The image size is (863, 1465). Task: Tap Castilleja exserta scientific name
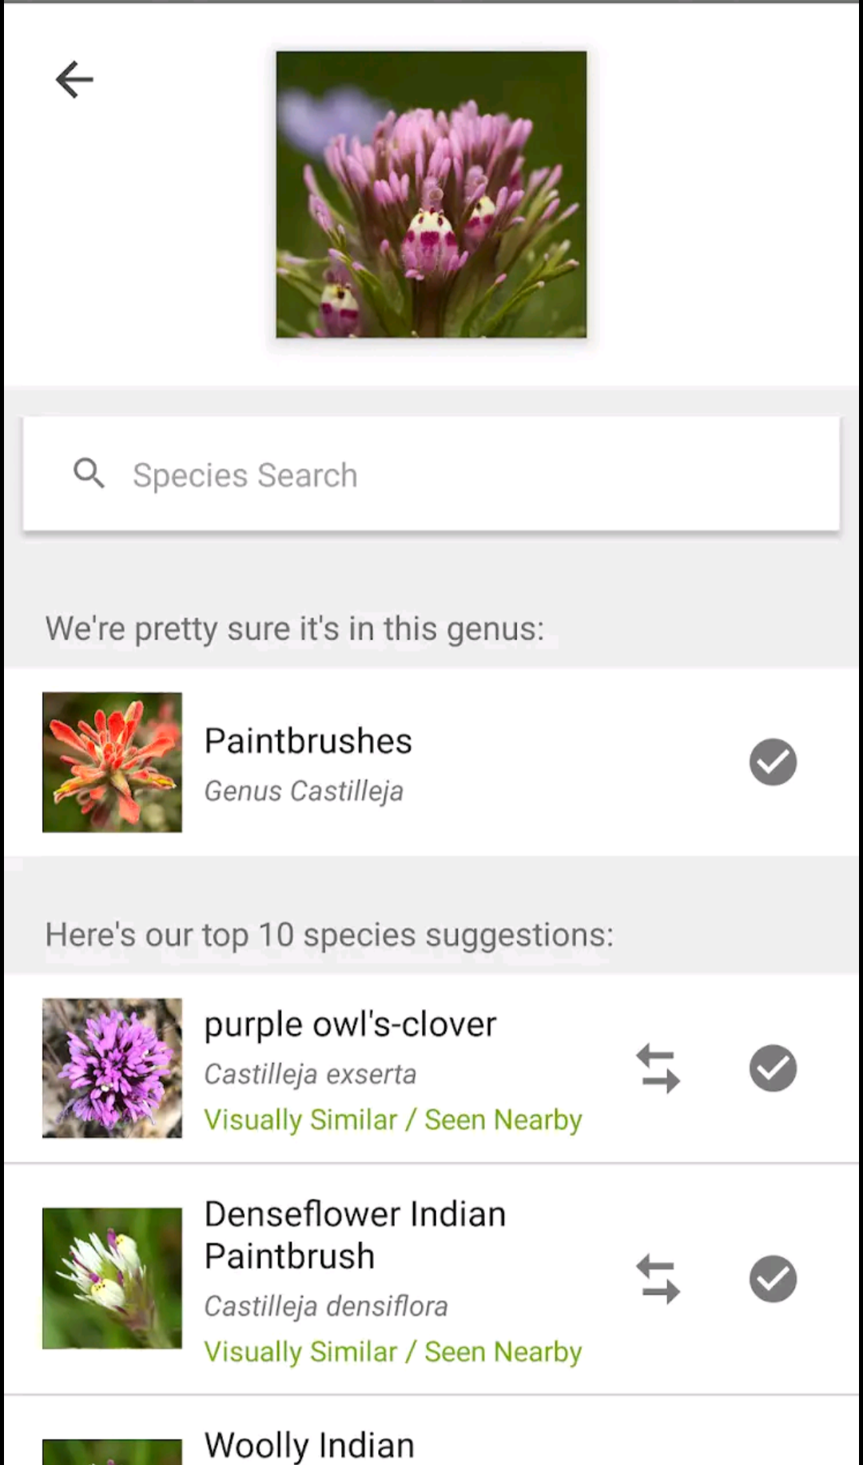[310, 1074]
